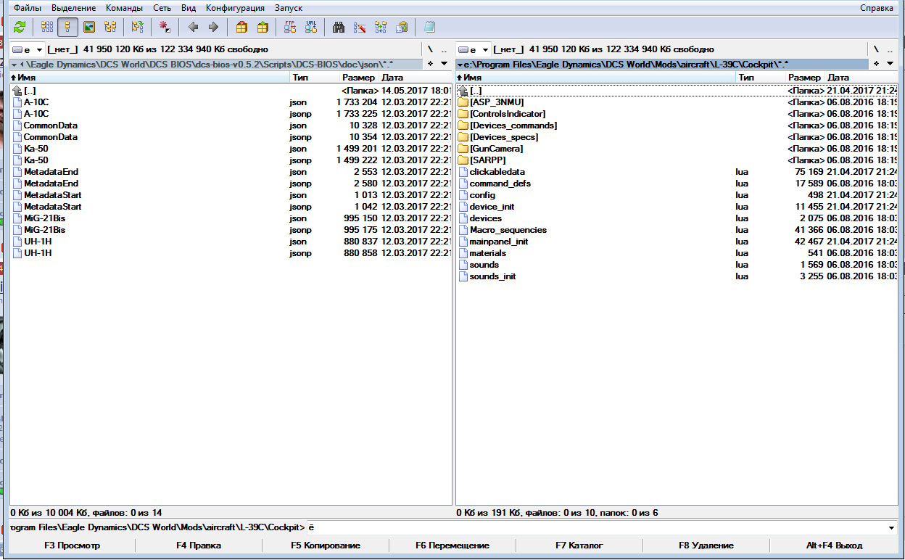Click the red asterisk selection toolbar icon
Viewport: 905px width, 560px height.
[165, 27]
